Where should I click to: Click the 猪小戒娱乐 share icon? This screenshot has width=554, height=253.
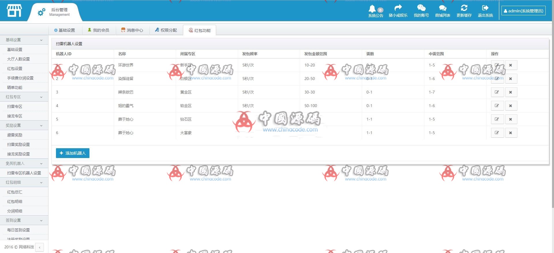coord(398,8)
